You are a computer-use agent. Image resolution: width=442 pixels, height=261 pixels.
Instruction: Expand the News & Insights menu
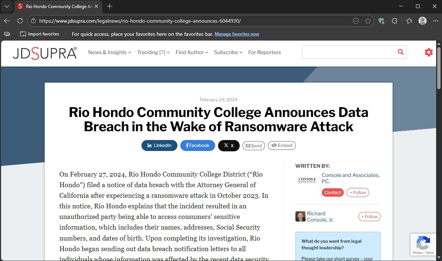[110, 52]
